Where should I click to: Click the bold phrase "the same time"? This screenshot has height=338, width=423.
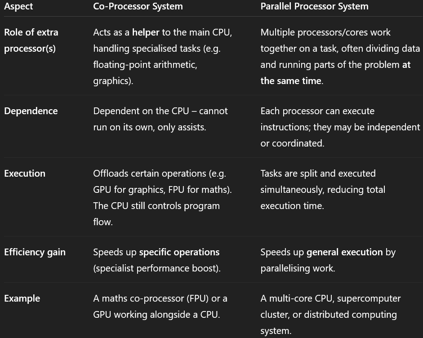click(x=291, y=81)
